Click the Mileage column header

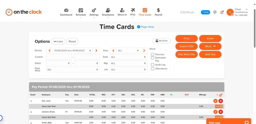pos(202,95)
